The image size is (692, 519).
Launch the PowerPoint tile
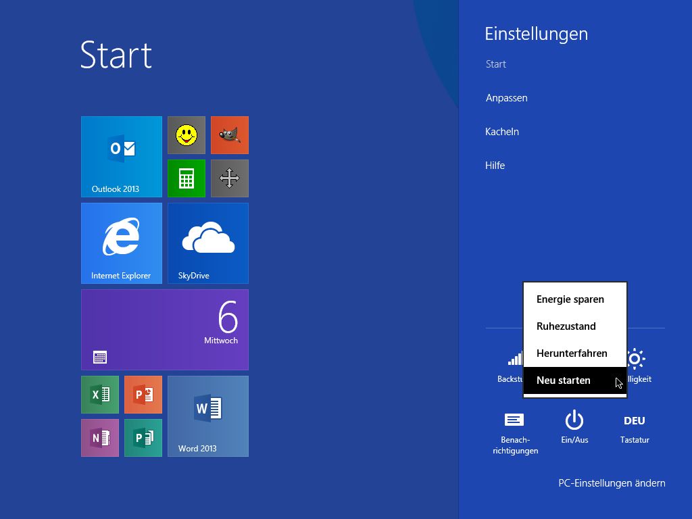143,395
